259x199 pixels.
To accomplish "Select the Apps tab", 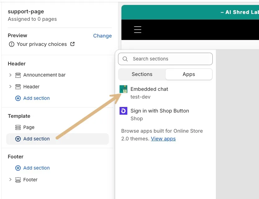I will point(189,74).
